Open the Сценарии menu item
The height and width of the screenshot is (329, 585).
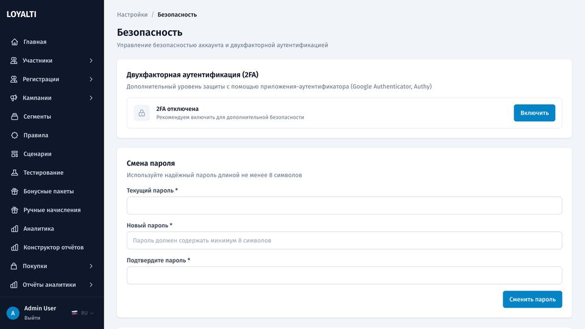pos(52,154)
